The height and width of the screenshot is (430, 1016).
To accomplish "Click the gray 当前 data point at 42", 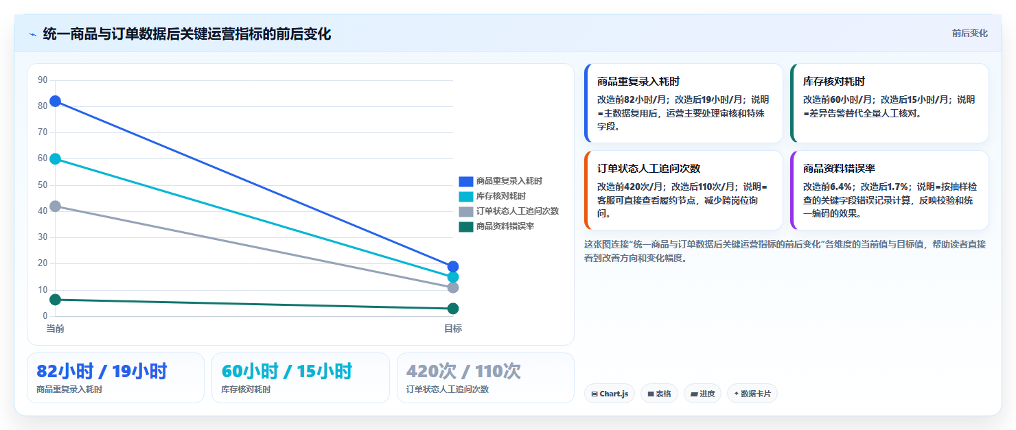I will [x=55, y=206].
